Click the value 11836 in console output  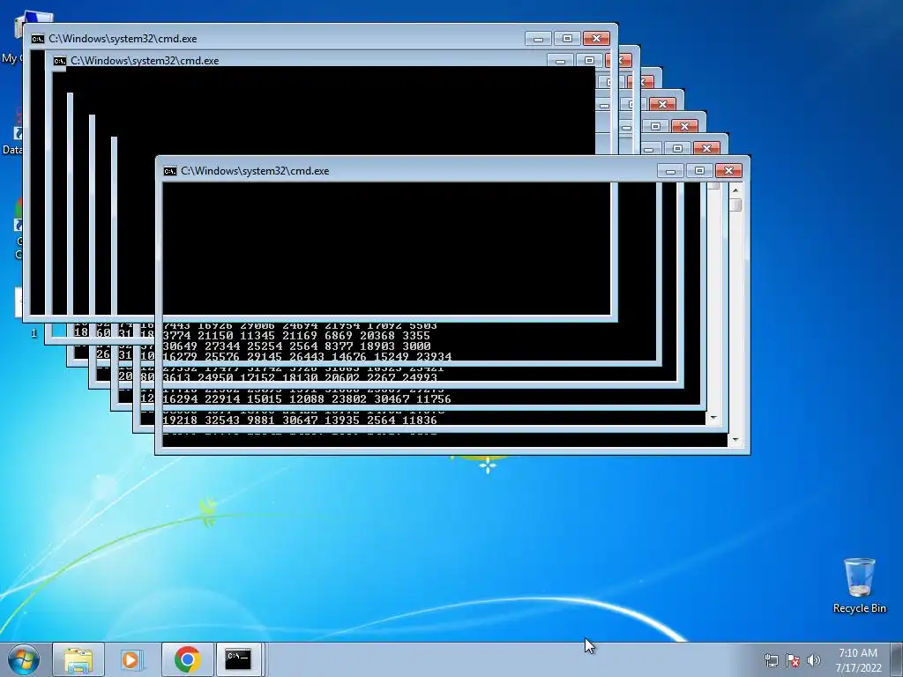[x=419, y=420]
